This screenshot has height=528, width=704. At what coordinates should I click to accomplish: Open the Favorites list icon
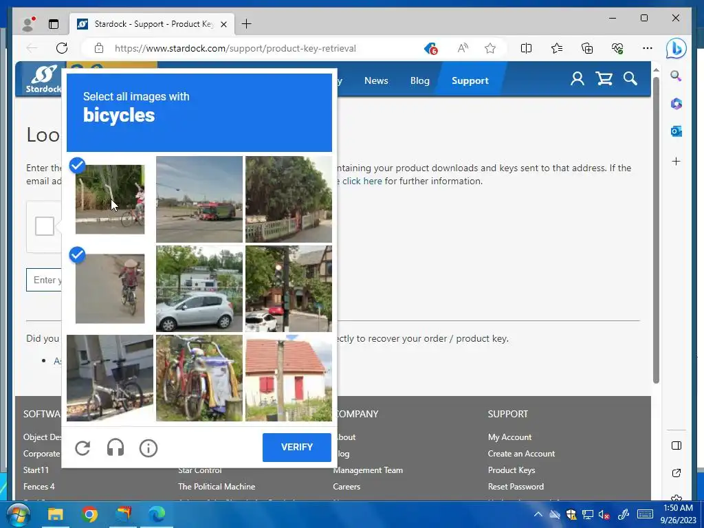(x=557, y=48)
